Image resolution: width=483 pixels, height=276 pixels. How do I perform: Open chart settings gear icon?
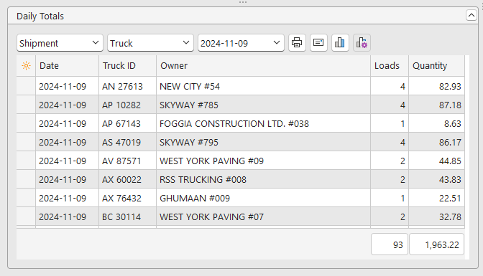362,43
